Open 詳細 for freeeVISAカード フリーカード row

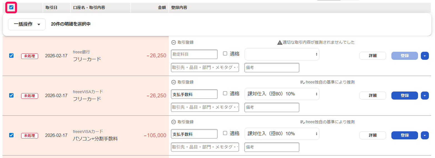tap(373, 95)
